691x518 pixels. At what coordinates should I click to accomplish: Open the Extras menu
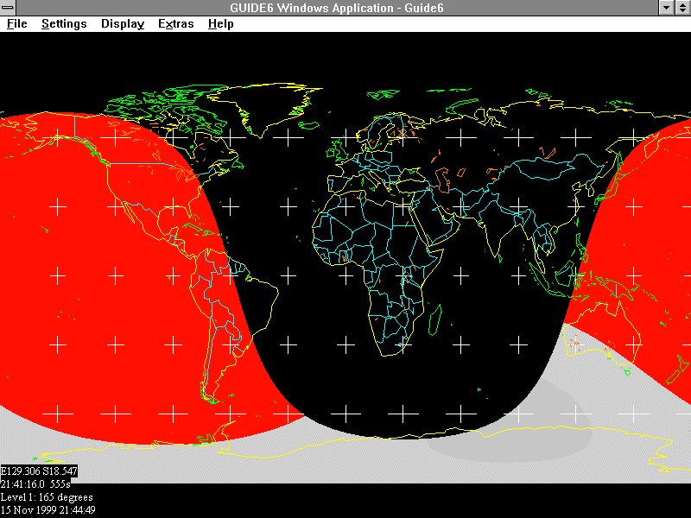coord(175,23)
